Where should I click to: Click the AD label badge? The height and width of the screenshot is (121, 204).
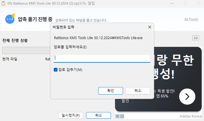(x=196, y=38)
